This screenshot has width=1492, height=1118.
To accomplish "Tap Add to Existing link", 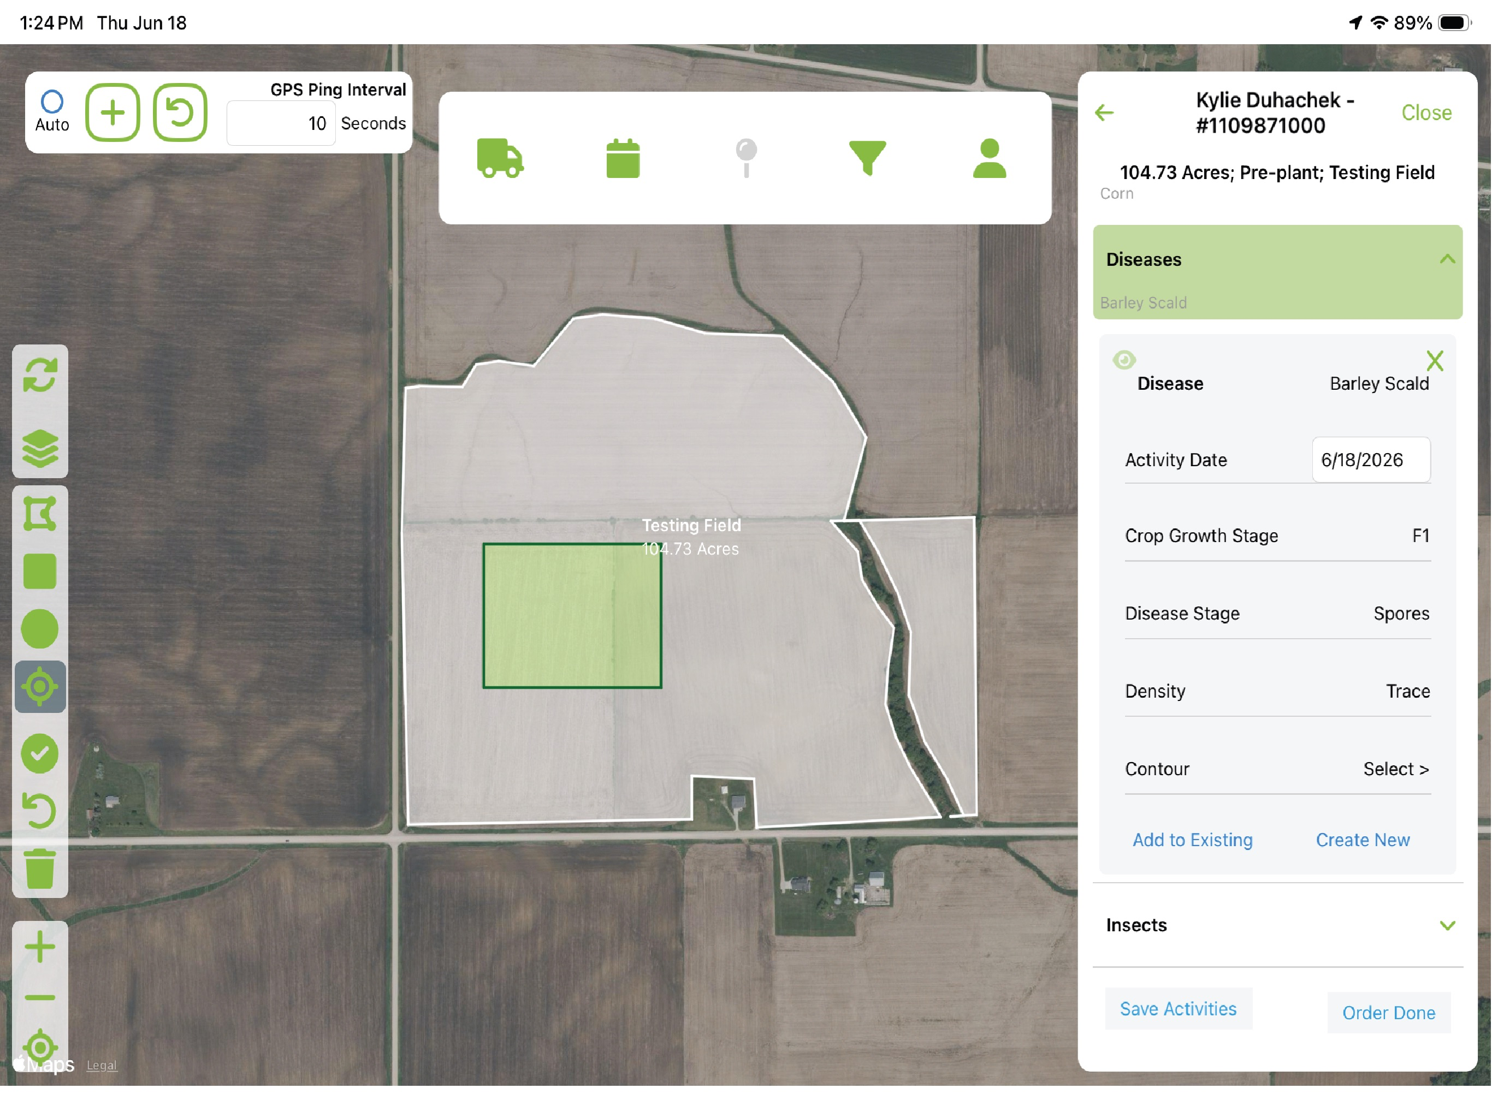I will point(1193,840).
